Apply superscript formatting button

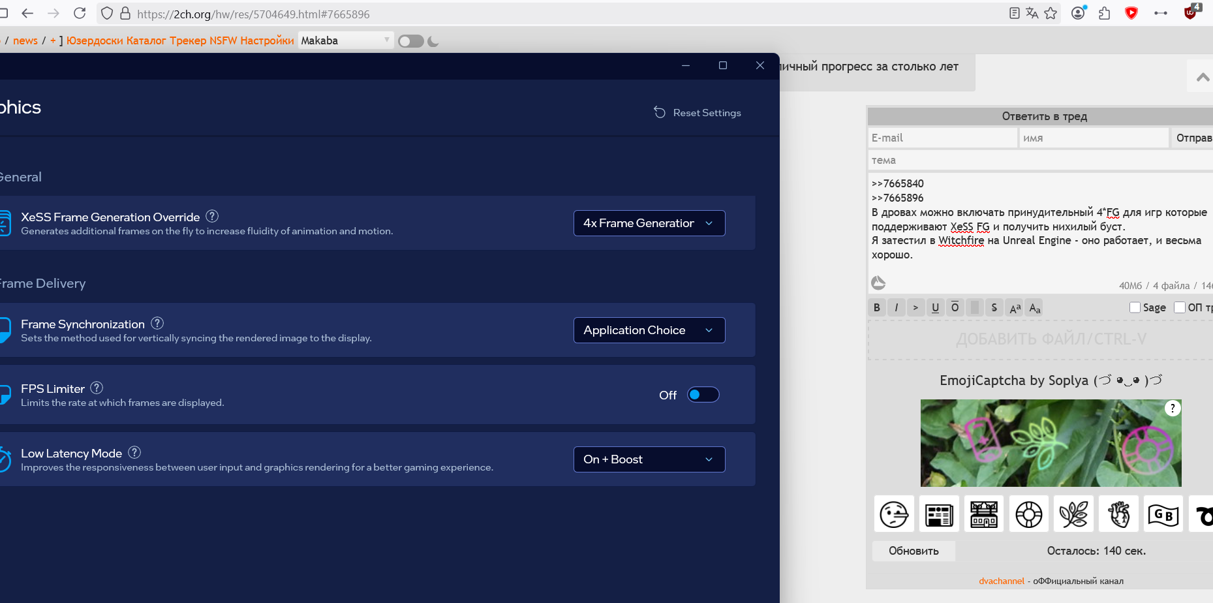(1015, 307)
